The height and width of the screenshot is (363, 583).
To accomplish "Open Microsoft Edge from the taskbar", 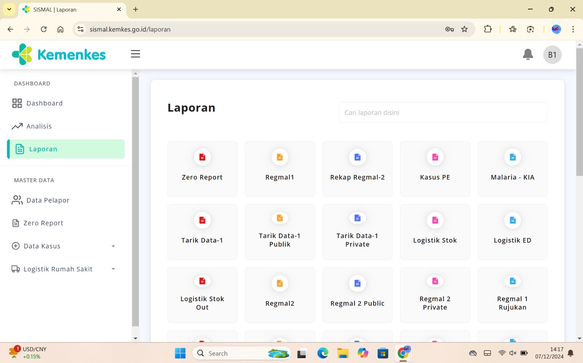I will tap(322, 353).
